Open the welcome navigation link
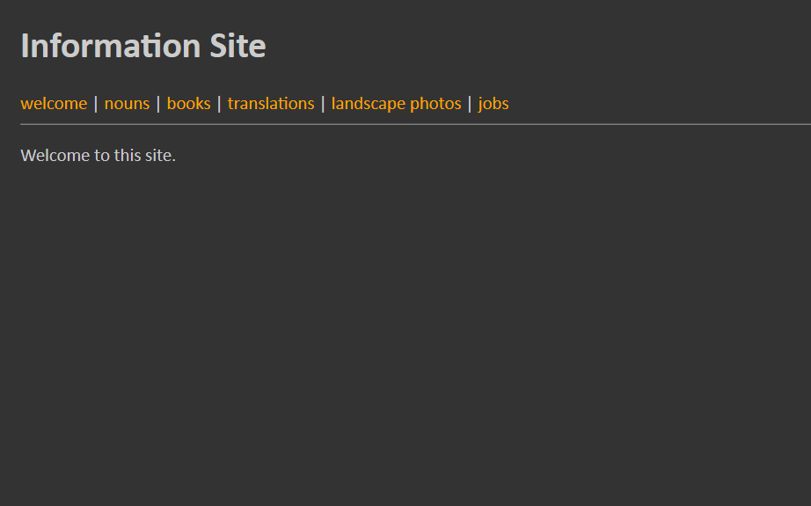 click(54, 104)
